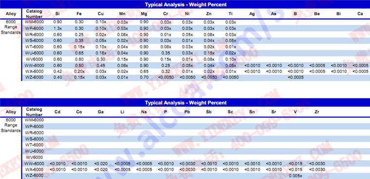The height and width of the screenshot is (179, 370).
Task: Select the WV6000 catalog number in top table
Action: click(x=34, y=59)
